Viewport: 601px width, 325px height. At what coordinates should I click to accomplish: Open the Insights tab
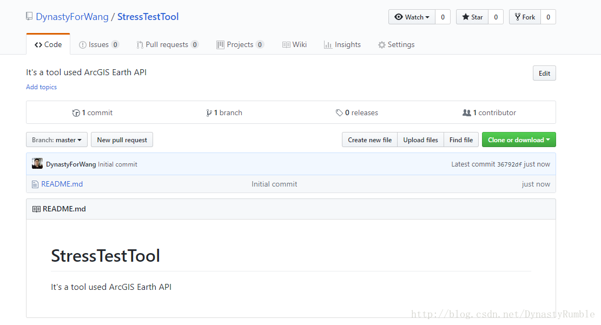pos(342,44)
